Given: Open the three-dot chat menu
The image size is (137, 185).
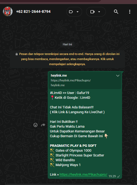Looking at the screenshot, I should (130, 12).
